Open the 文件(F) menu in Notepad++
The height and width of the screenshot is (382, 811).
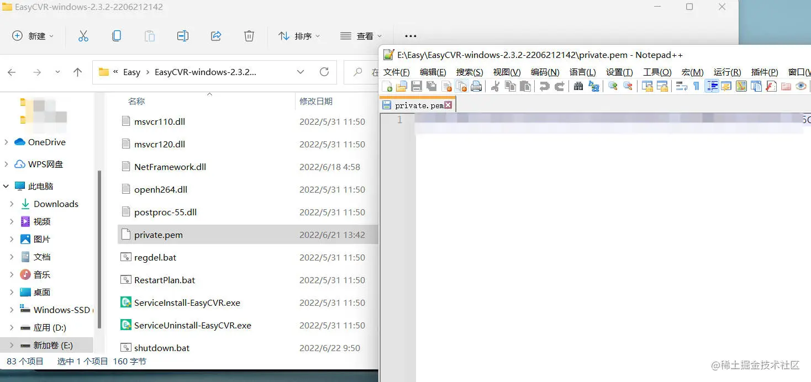point(397,72)
